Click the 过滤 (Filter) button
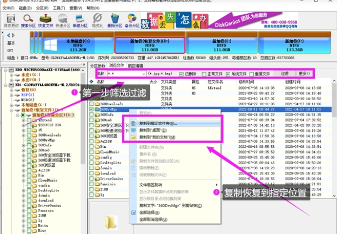This screenshot has height=234, width=337. [x=284, y=74]
